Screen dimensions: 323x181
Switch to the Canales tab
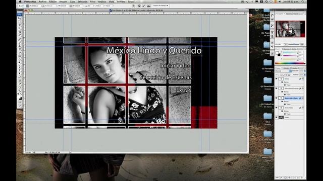click(x=286, y=68)
